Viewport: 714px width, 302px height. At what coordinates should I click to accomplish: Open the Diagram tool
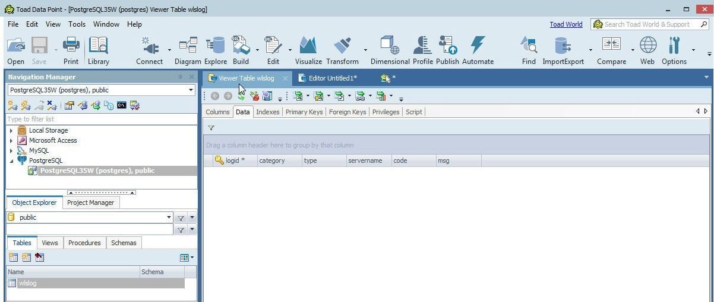[x=188, y=50]
